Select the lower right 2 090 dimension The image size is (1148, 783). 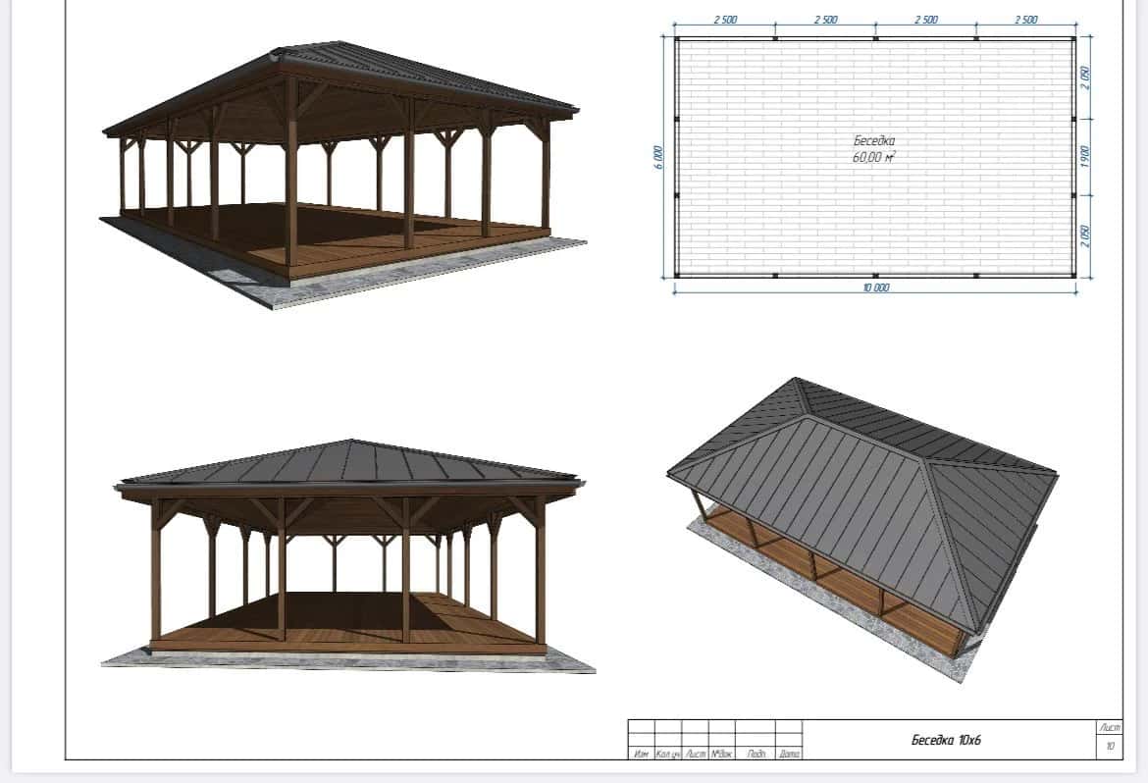pyautogui.click(x=1084, y=236)
